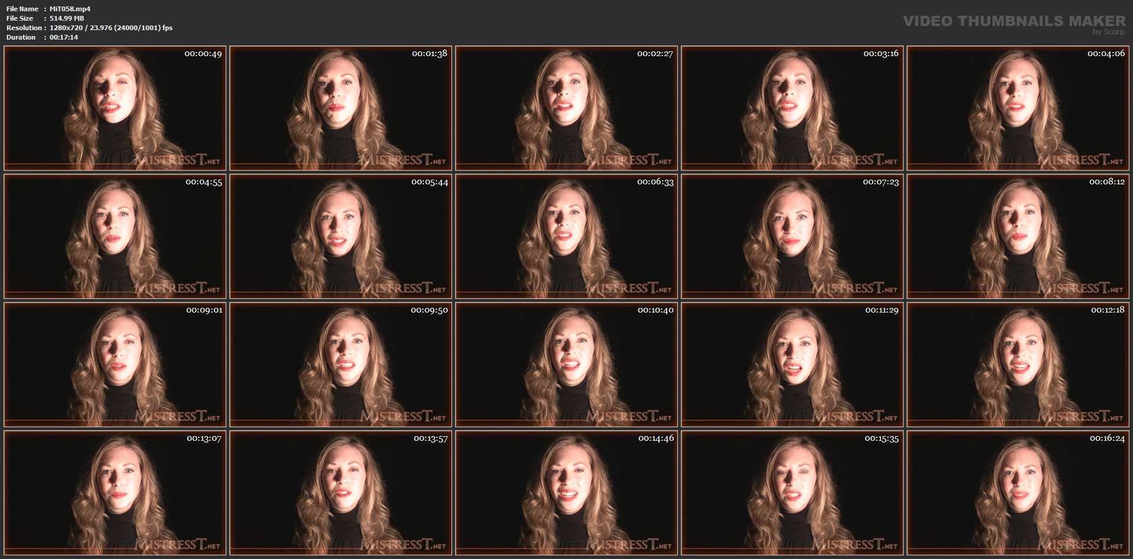This screenshot has height=559, width=1133.
Task: Select the thumbnail at 00:08:12
Action: coord(1018,236)
